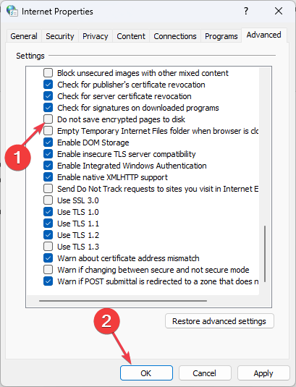Switch to the General tab
Viewport: 296px width, 387px height.
24,36
